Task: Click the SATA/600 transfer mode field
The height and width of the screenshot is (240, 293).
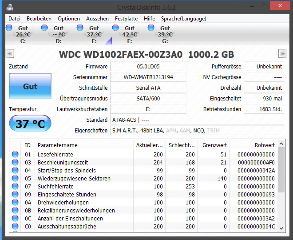Action: (148, 98)
